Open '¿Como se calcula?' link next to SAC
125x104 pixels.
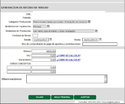point(68,56)
